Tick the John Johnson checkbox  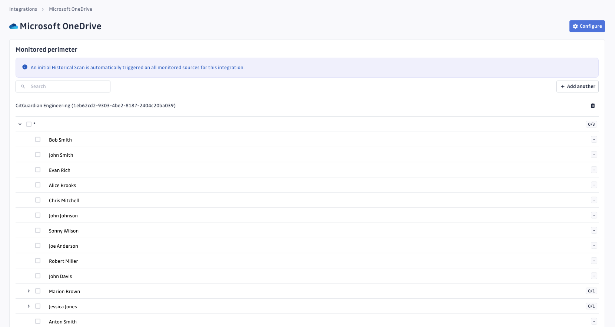pyautogui.click(x=38, y=215)
